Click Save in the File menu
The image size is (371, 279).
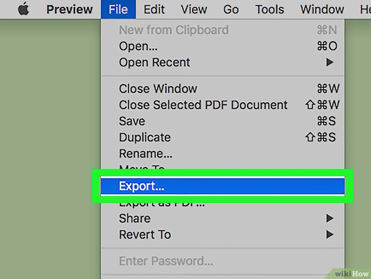click(x=132, y=121)
